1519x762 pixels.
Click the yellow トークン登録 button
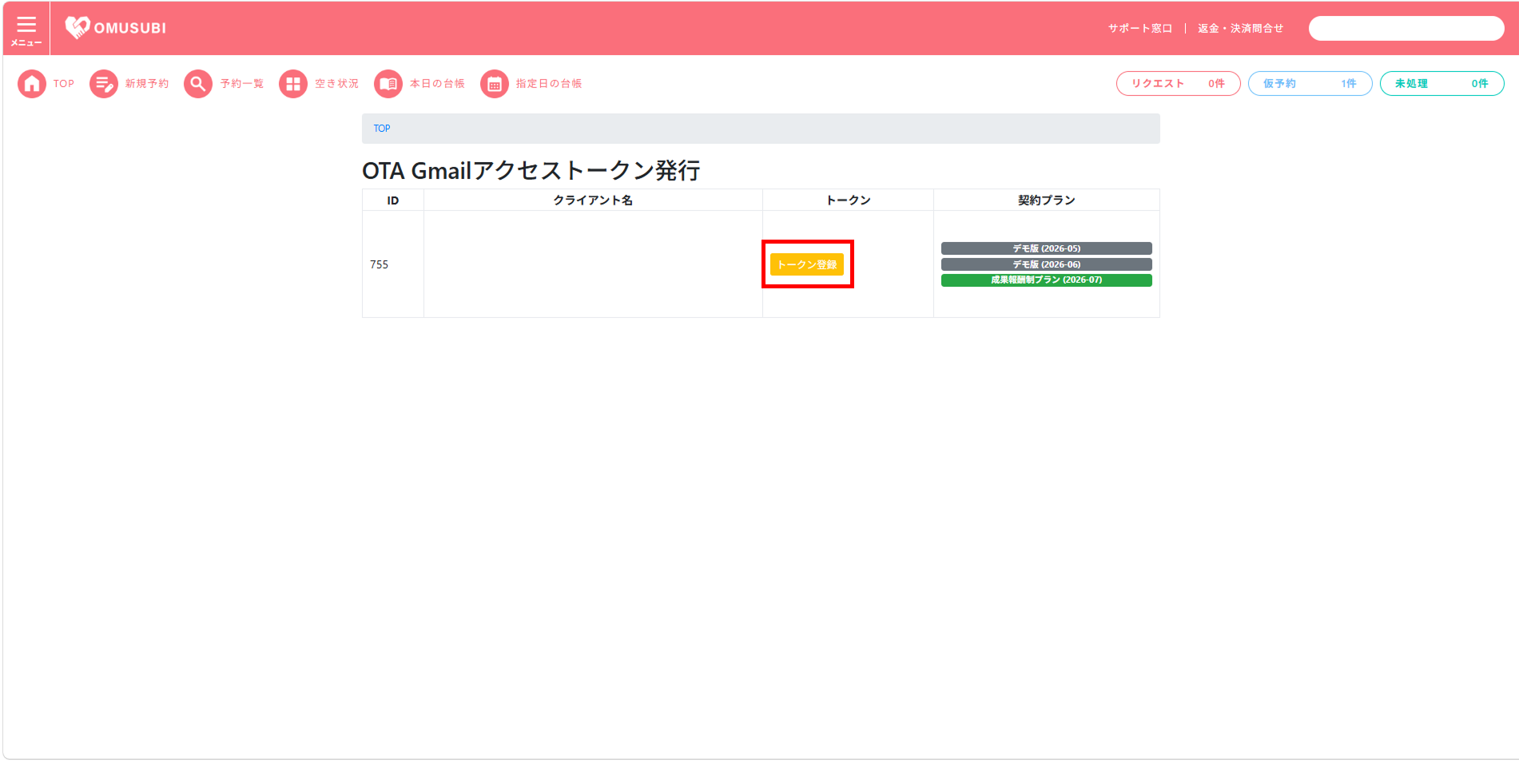point(807,264)
